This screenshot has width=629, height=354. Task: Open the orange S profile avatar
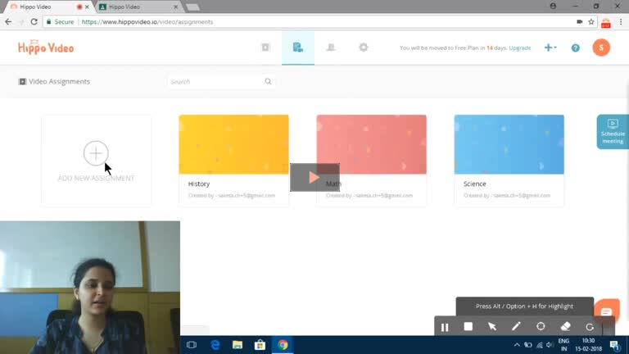pyautogui.click(x=601, y=48)
